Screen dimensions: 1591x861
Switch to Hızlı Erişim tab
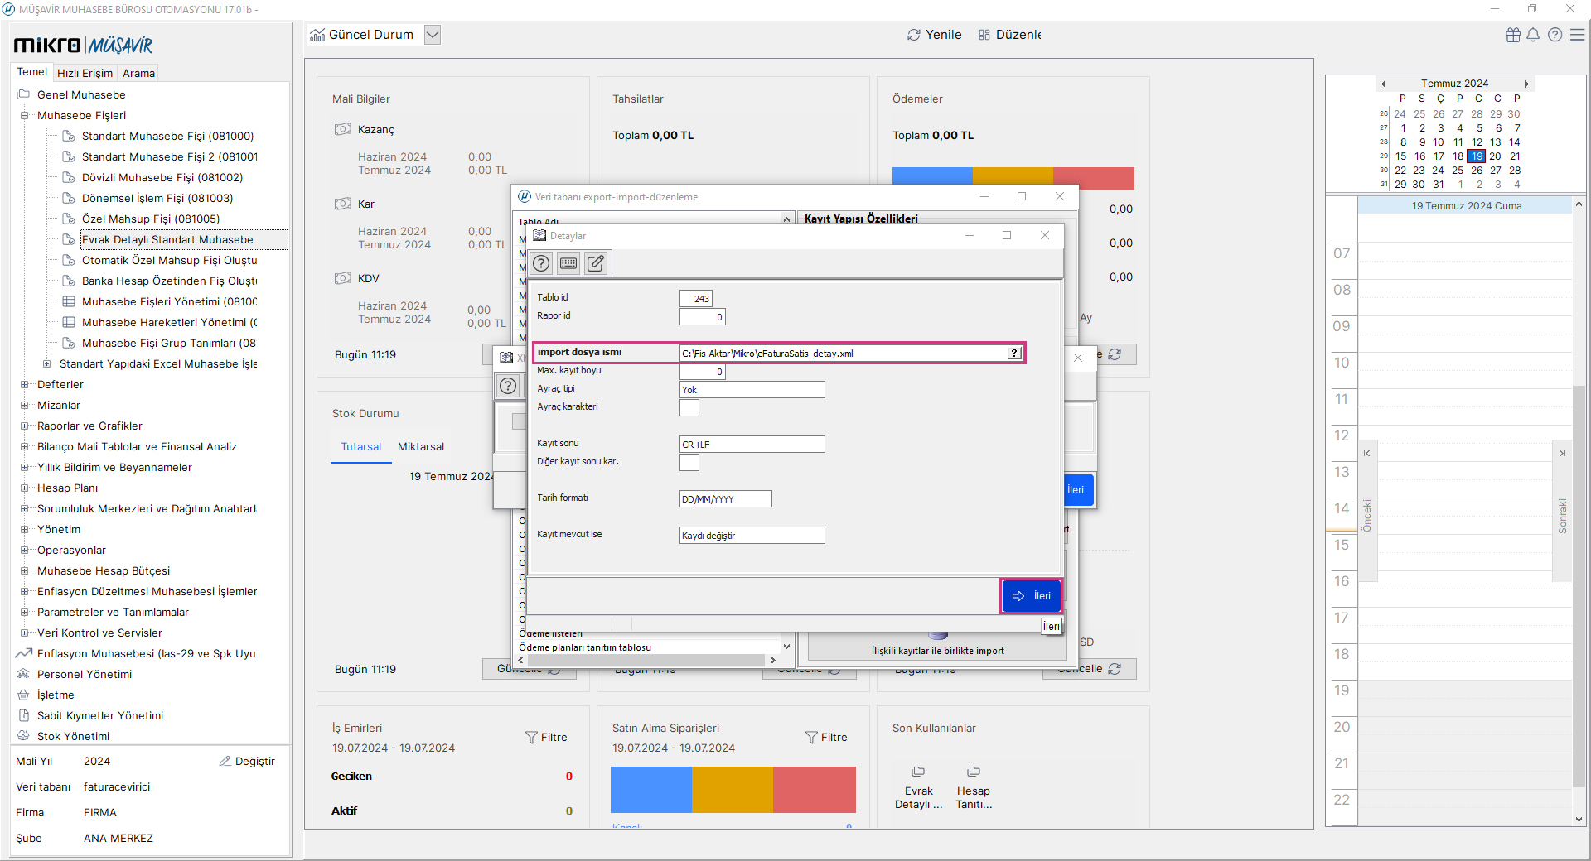[x=85, y=73]
